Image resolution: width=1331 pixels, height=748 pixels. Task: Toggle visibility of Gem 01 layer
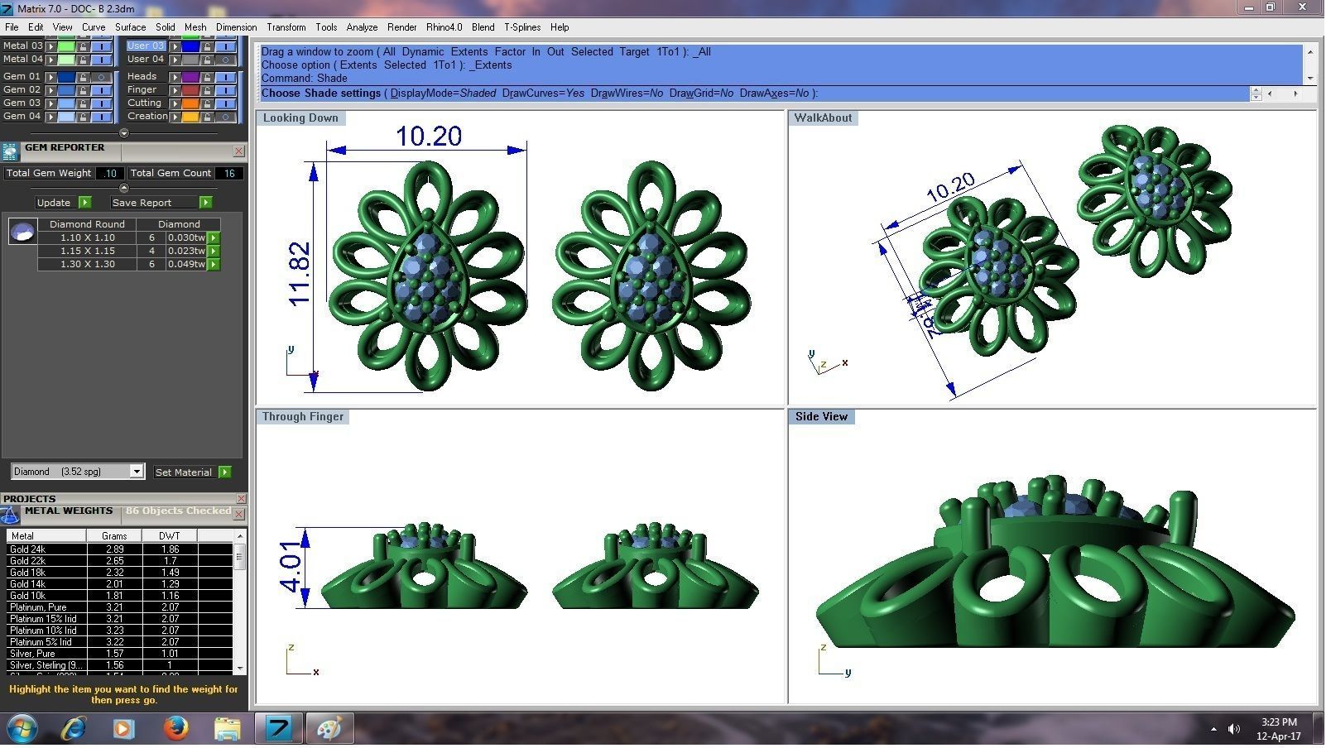click(102, 77)
